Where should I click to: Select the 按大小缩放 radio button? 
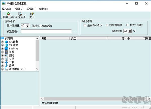[127, 25]
